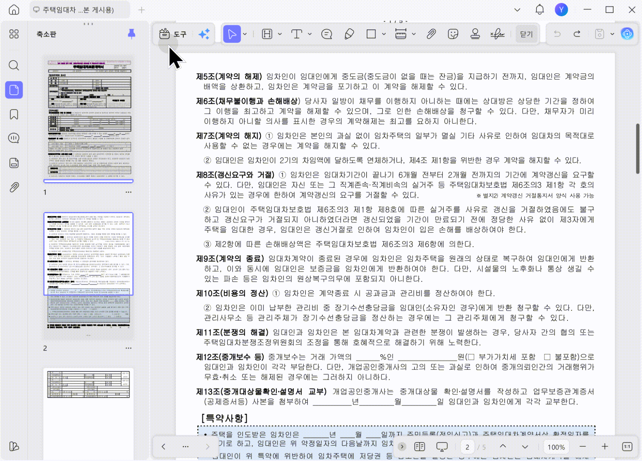Select page 2 thumbnail
642x461 pixels.
point(88,276)
